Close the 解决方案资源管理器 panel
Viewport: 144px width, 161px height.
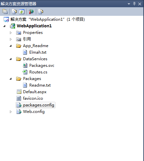pos(140,4)
